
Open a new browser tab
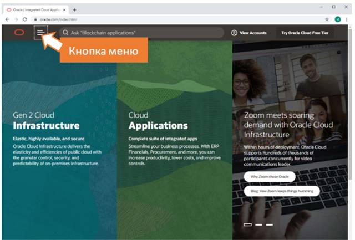click(x=75, y=9)
